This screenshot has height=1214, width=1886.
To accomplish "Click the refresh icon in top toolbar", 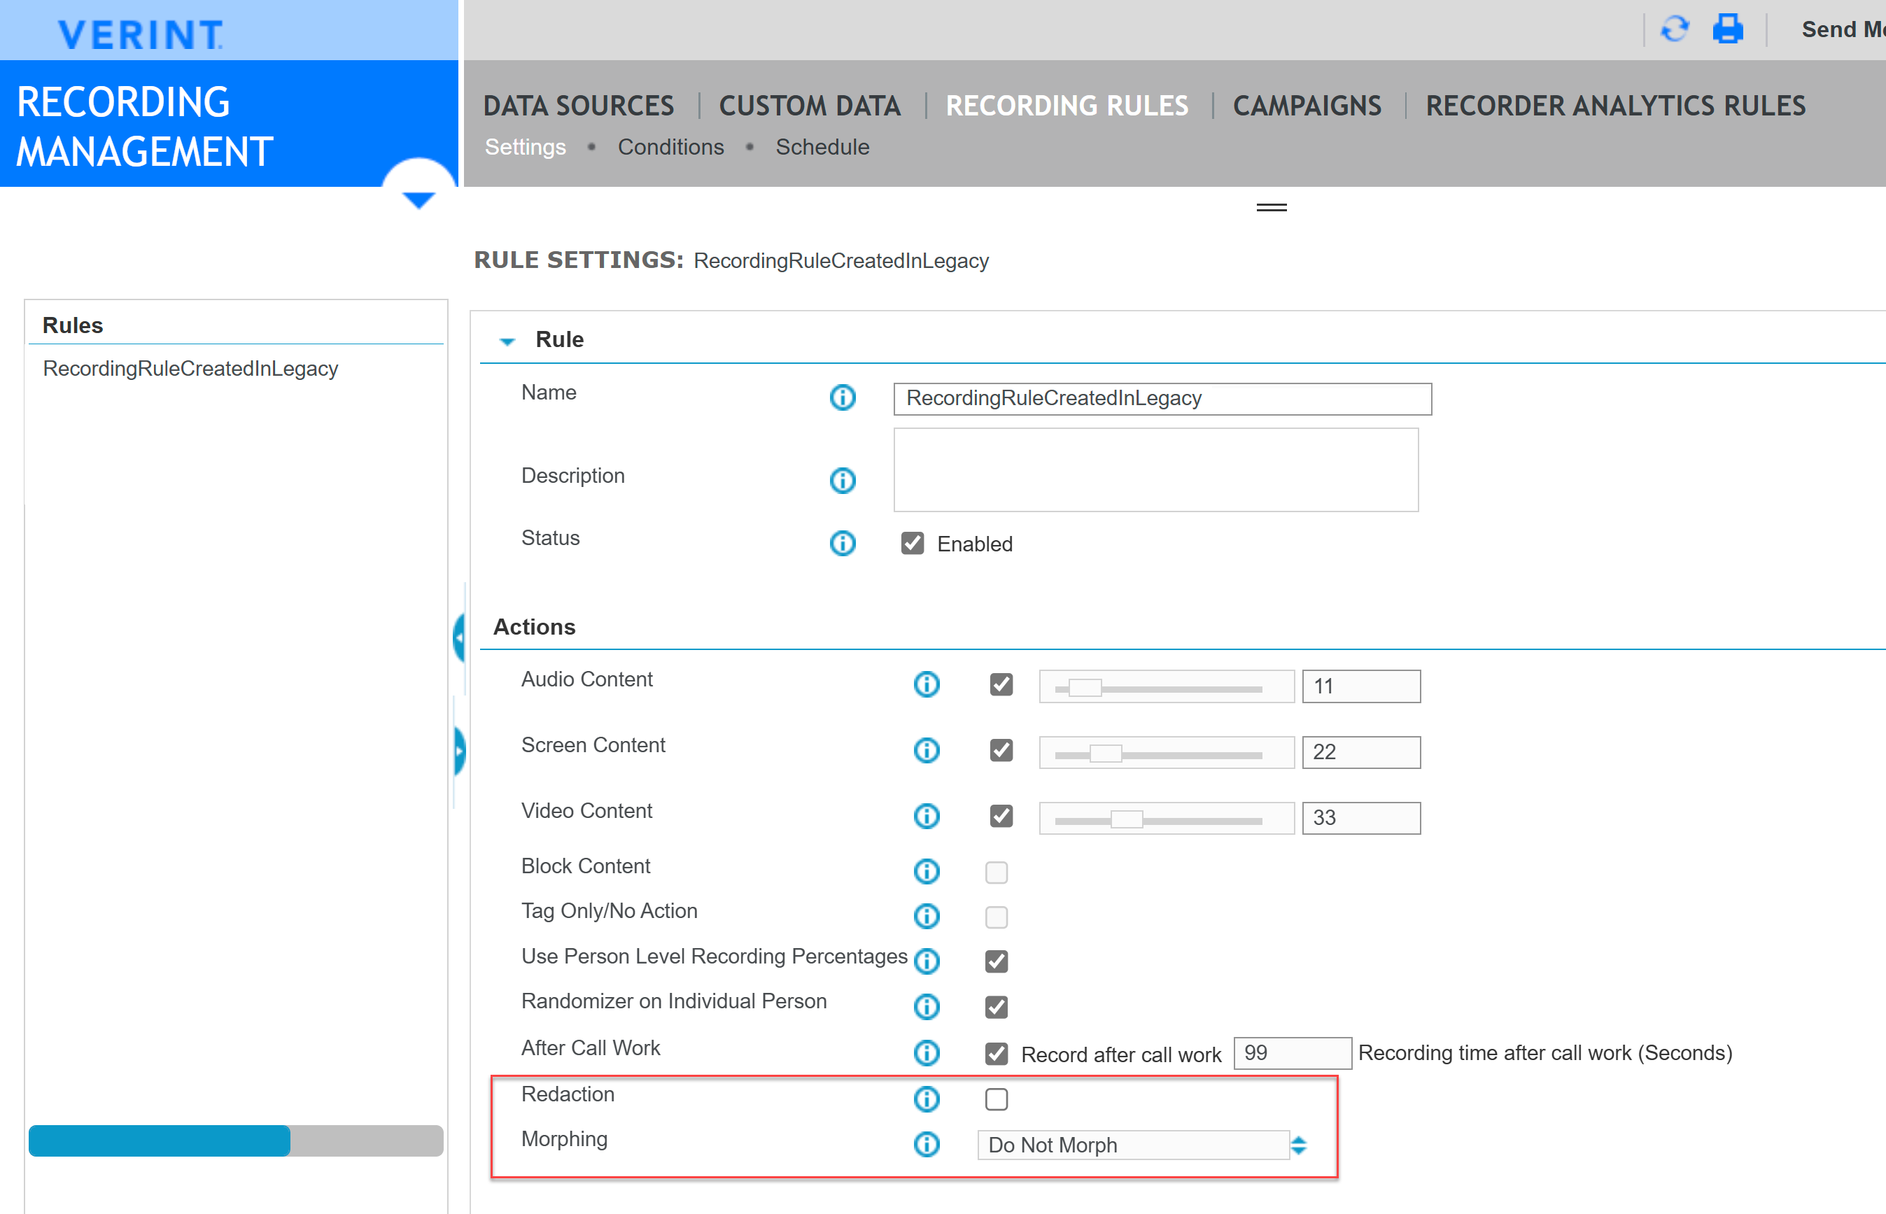I will [x=1674, y=30].
